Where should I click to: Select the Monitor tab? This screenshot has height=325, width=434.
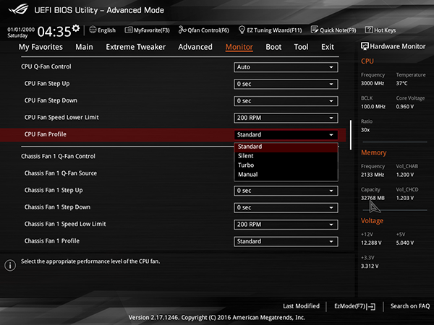point(239,47)
